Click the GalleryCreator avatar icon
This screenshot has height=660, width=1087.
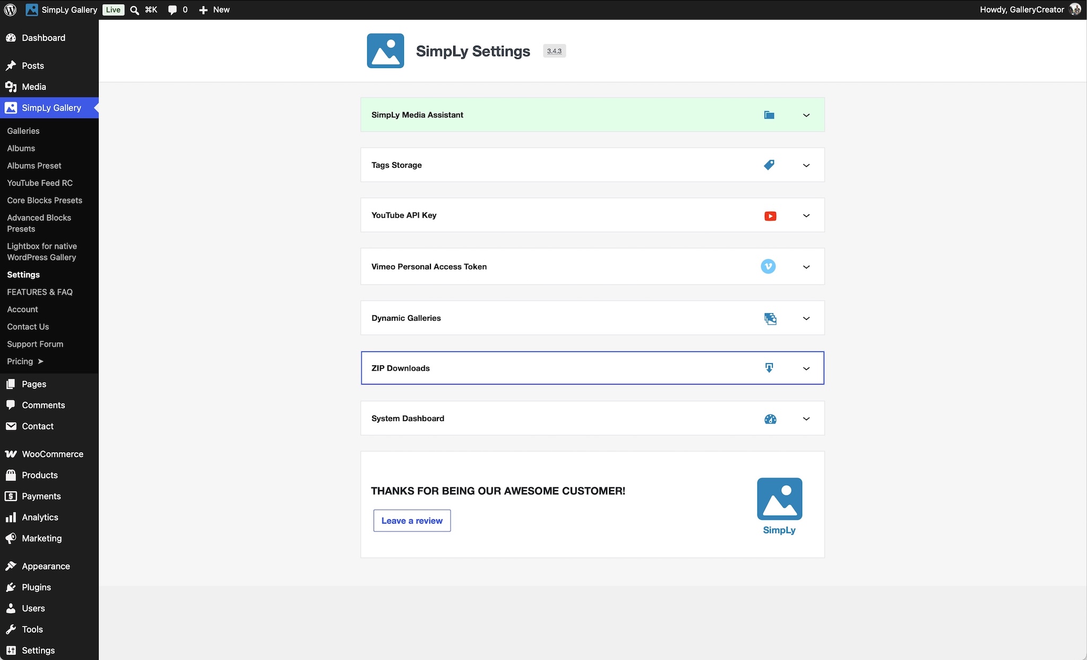tap(1075, 10)
